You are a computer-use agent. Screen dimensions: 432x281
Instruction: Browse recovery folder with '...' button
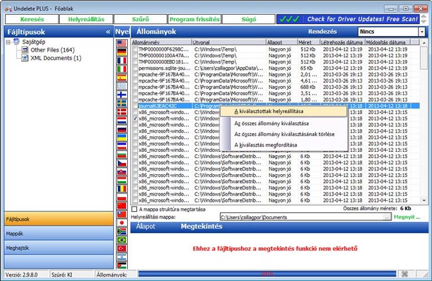click(387, 217)
